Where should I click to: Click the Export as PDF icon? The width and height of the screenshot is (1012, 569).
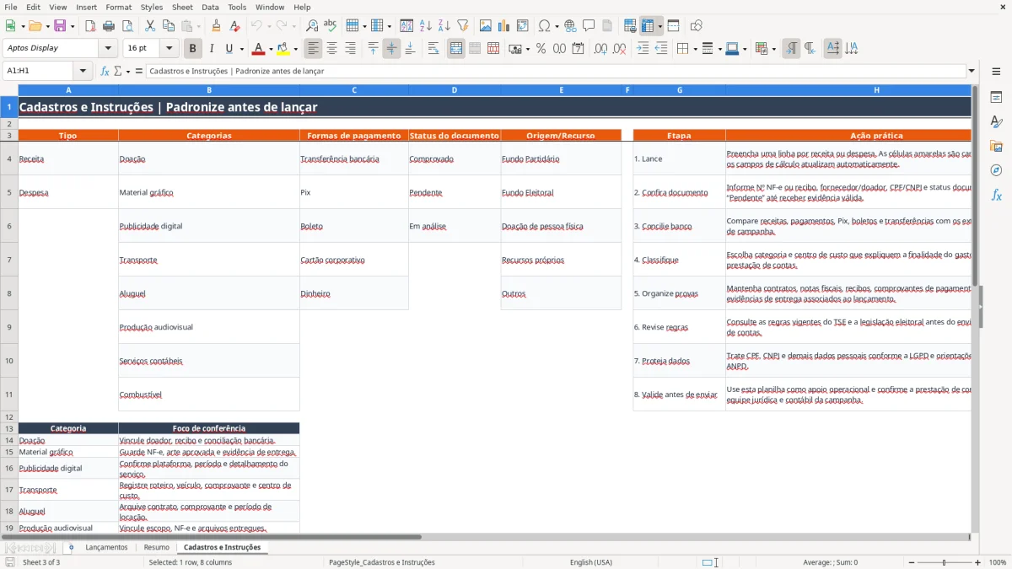pyautogui.click(x=90, y=26)
